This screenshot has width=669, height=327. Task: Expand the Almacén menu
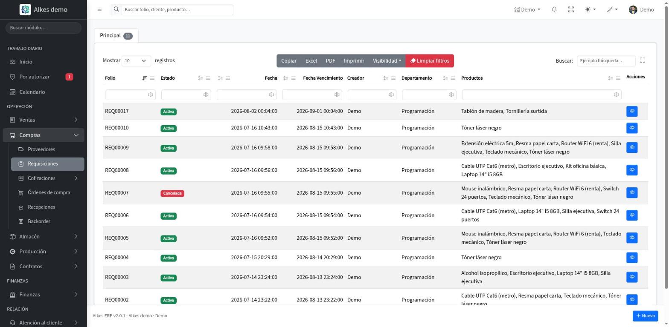point(44,236)
